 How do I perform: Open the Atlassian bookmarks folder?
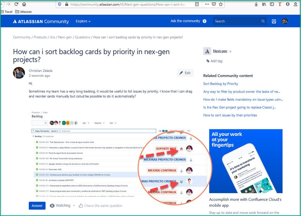(x=24, y=12)
